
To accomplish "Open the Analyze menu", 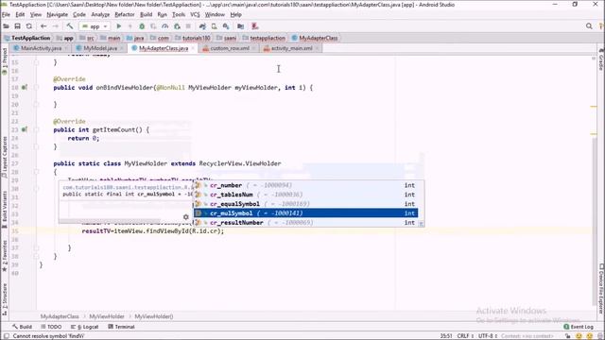I will tap(100, 15).
